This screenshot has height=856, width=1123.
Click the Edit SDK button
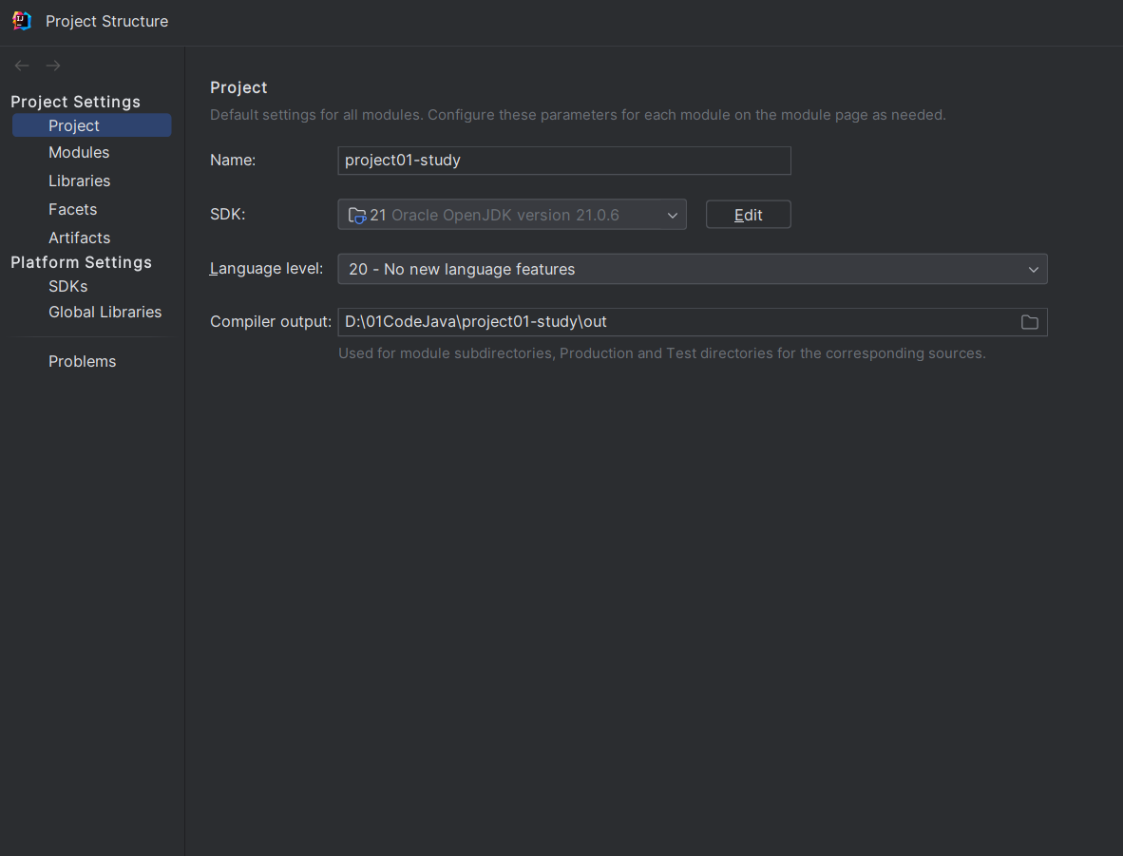(x=748, y=215)
